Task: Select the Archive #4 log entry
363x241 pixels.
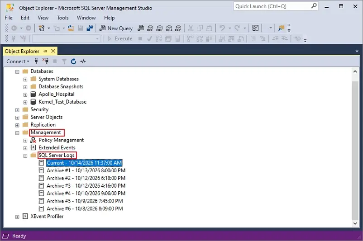Action: [86, 194]
